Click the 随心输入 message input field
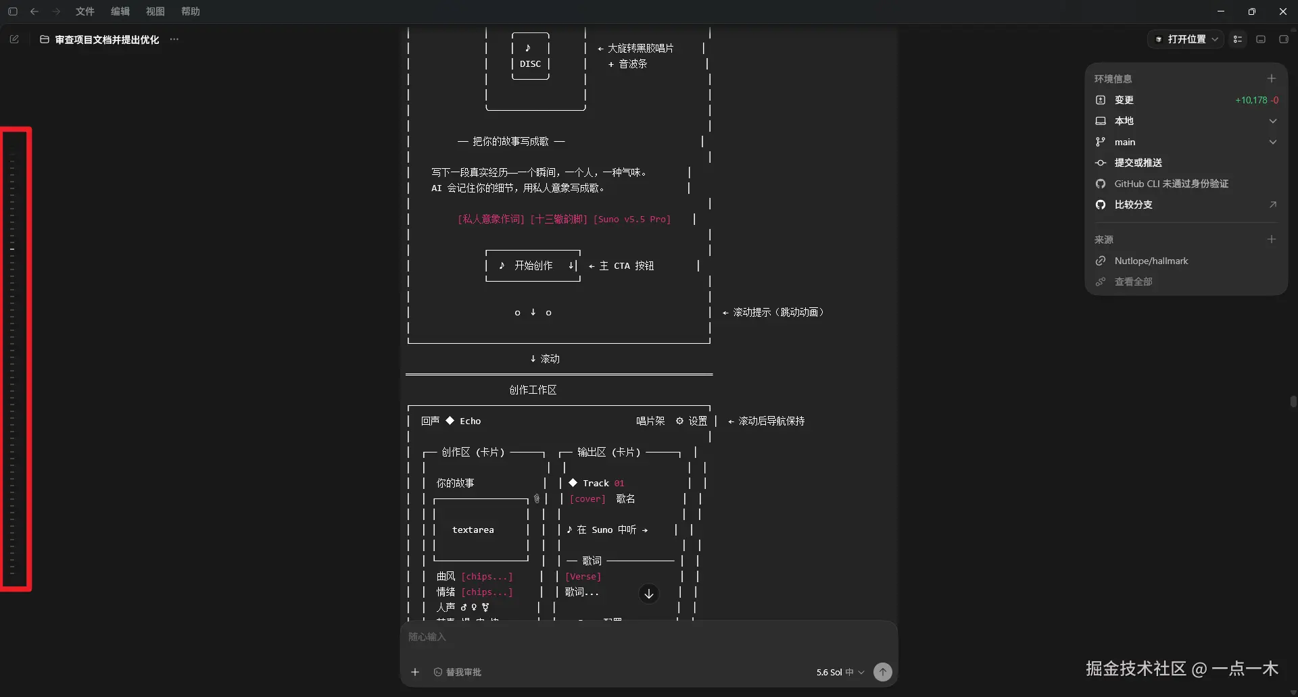The width and height of the screenshot is (1298, 697). [x=649, y=637]
